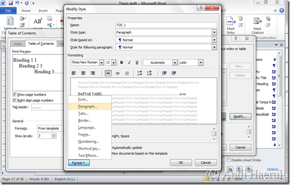Open the Format button dropdown
The height and width of the screenshot is (185, 290).
(79, 163)
